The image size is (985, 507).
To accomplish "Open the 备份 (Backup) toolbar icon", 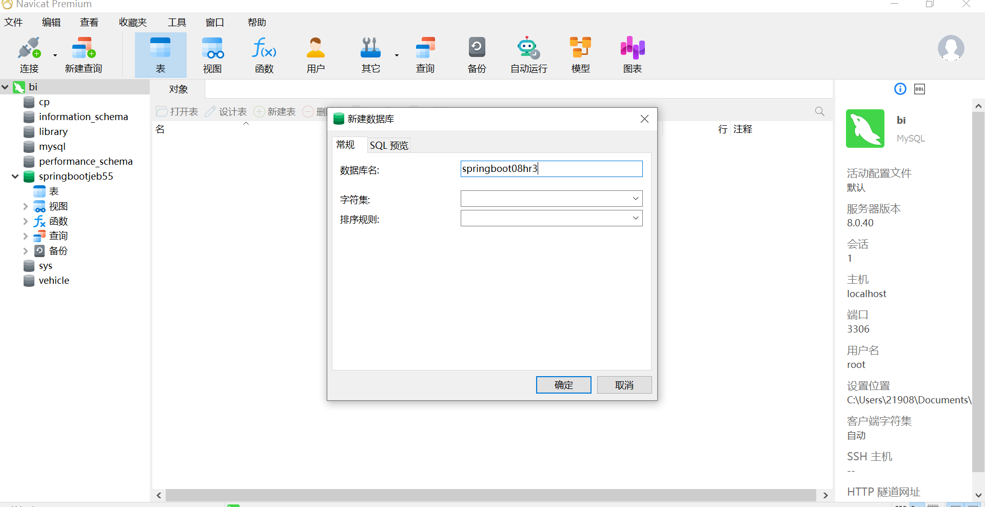I will 477,54.
